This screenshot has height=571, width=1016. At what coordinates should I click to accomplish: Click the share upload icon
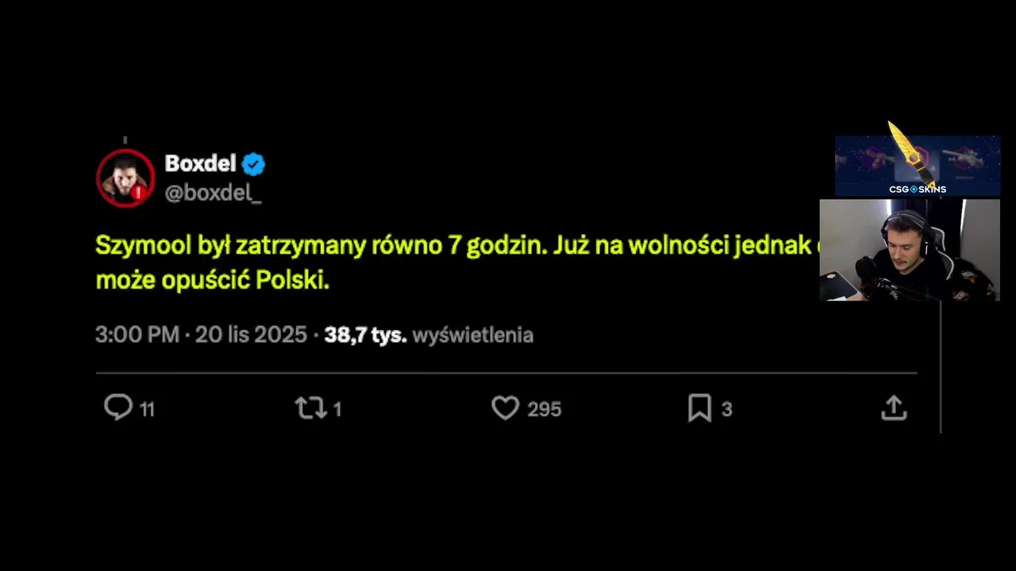point(894,408)
